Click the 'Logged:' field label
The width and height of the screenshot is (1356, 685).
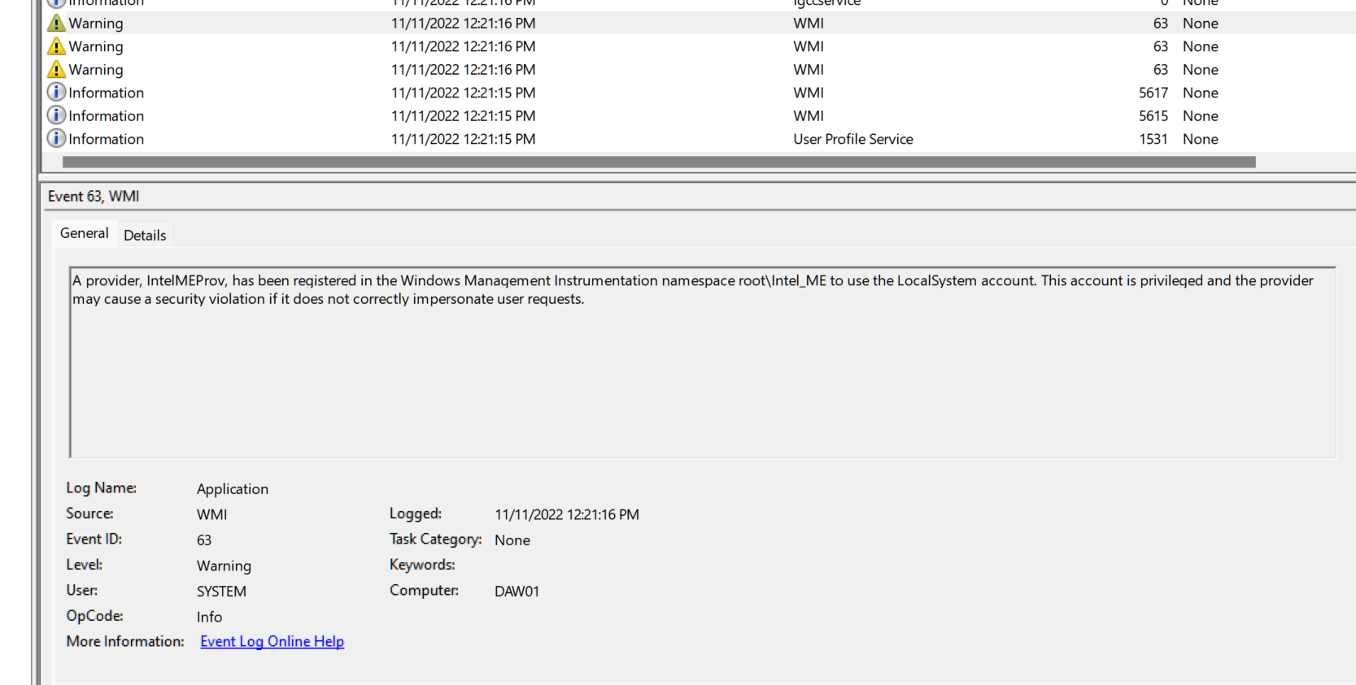coord(415,514)
